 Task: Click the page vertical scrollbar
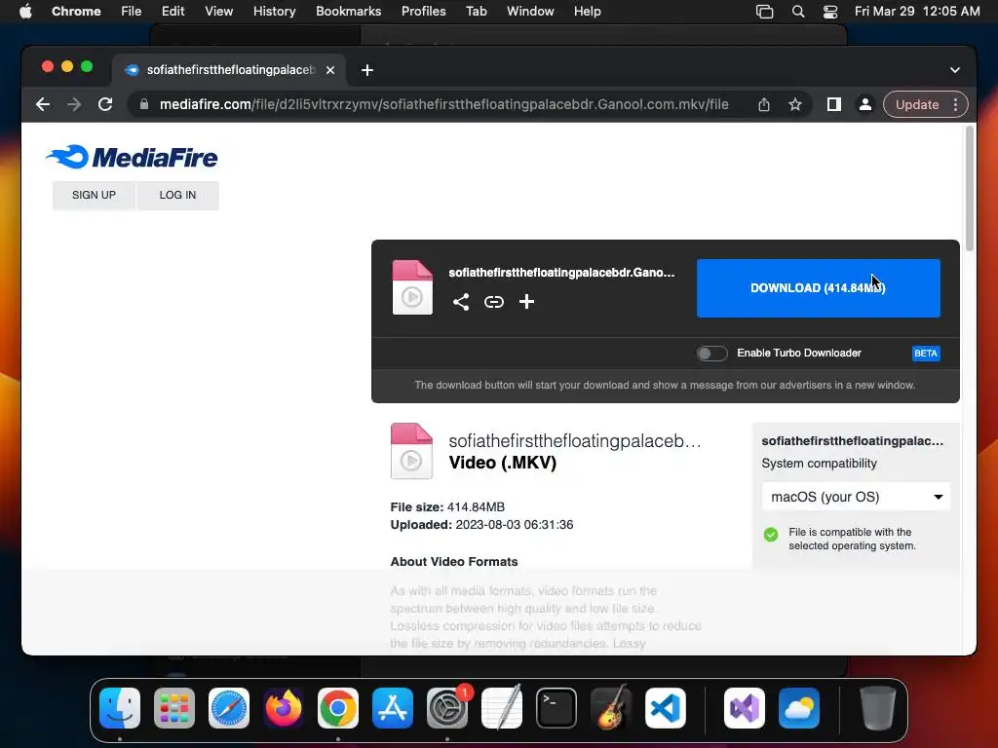click(970, 188)
